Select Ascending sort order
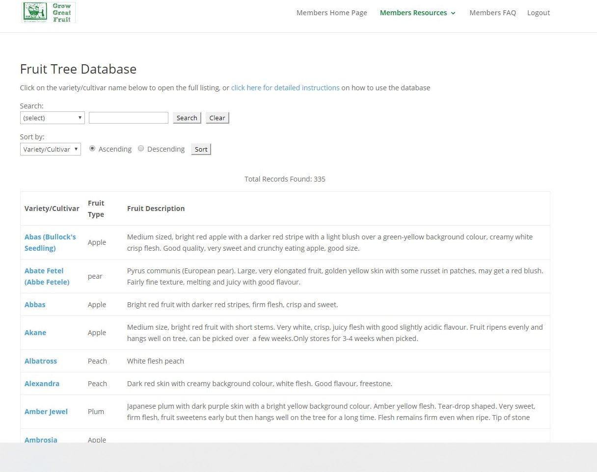The image size is (597, 472). point(92,149)
